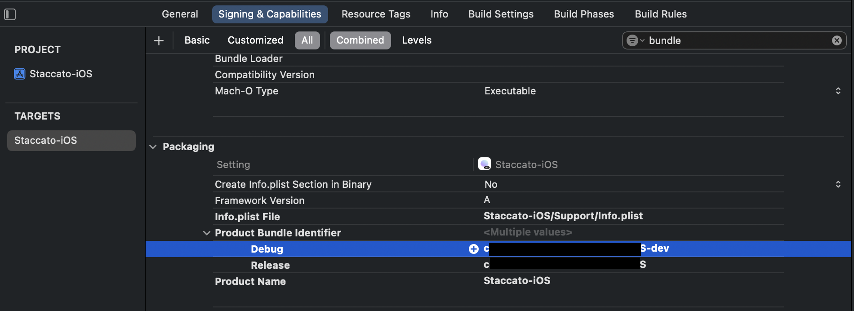This screenshot has height=311, width=854.
Task: Open Create Info.plist Section in Binary popup
Action: 838,184
